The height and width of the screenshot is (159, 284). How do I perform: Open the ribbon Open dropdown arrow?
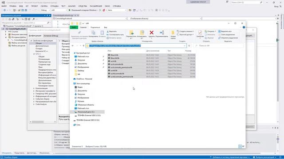click(x=215, y=31)
